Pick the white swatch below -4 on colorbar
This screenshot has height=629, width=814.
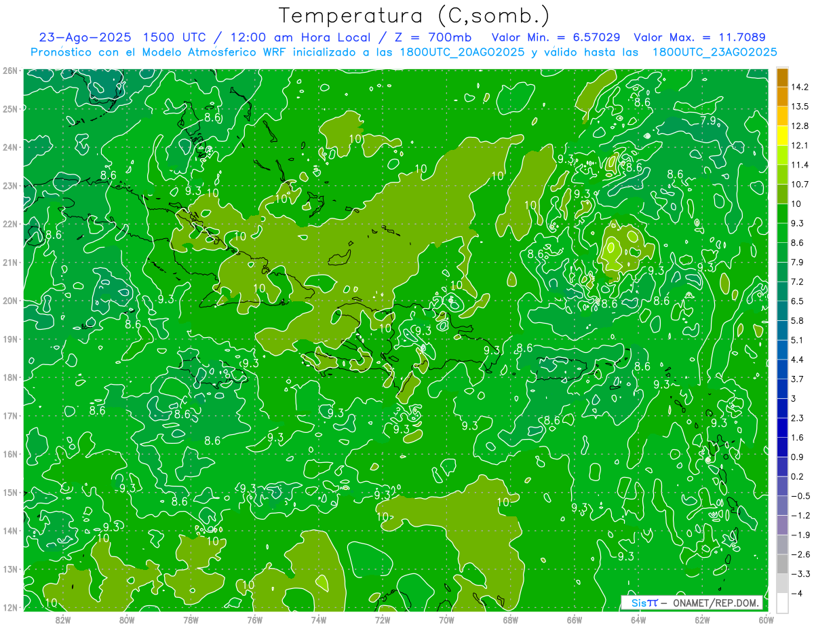[782, 603]
